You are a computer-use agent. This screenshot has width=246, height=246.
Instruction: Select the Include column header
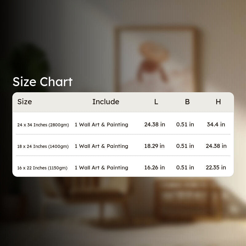point(106,102)
